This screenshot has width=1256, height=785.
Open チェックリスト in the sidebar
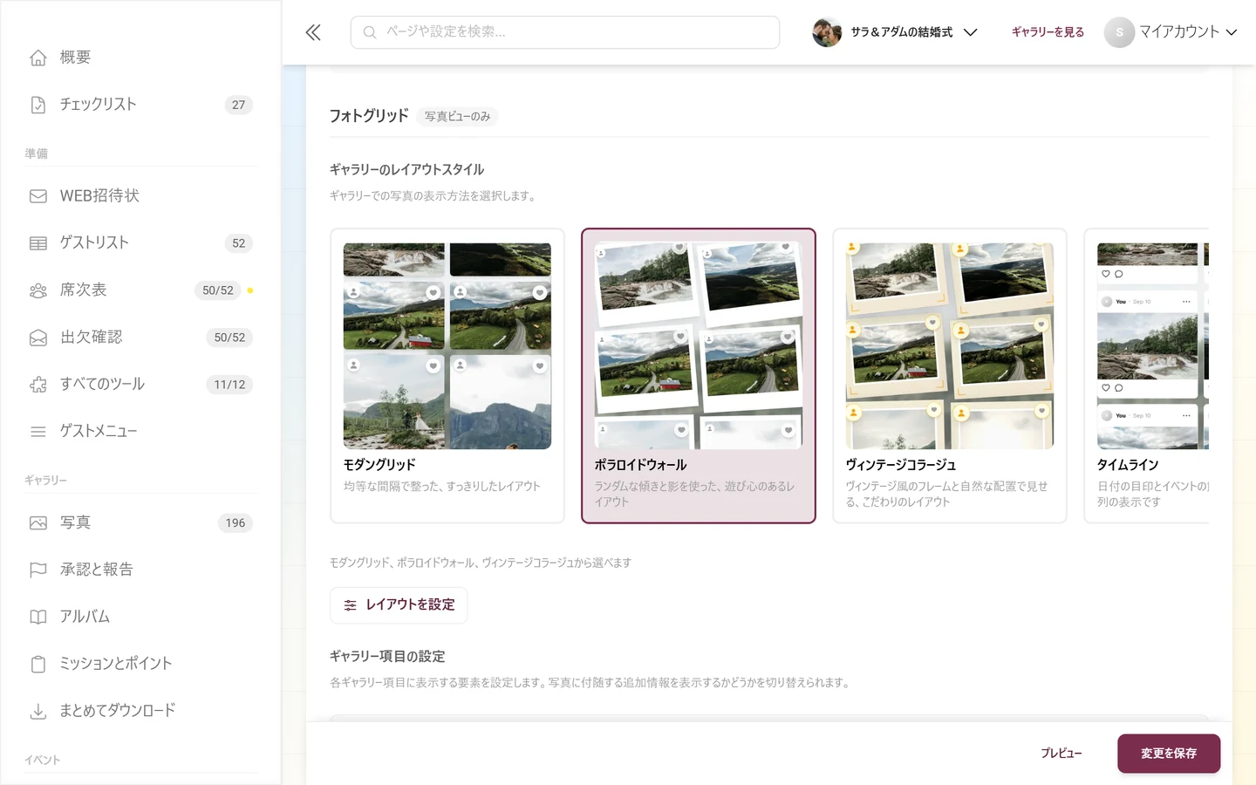pos(140,105)
